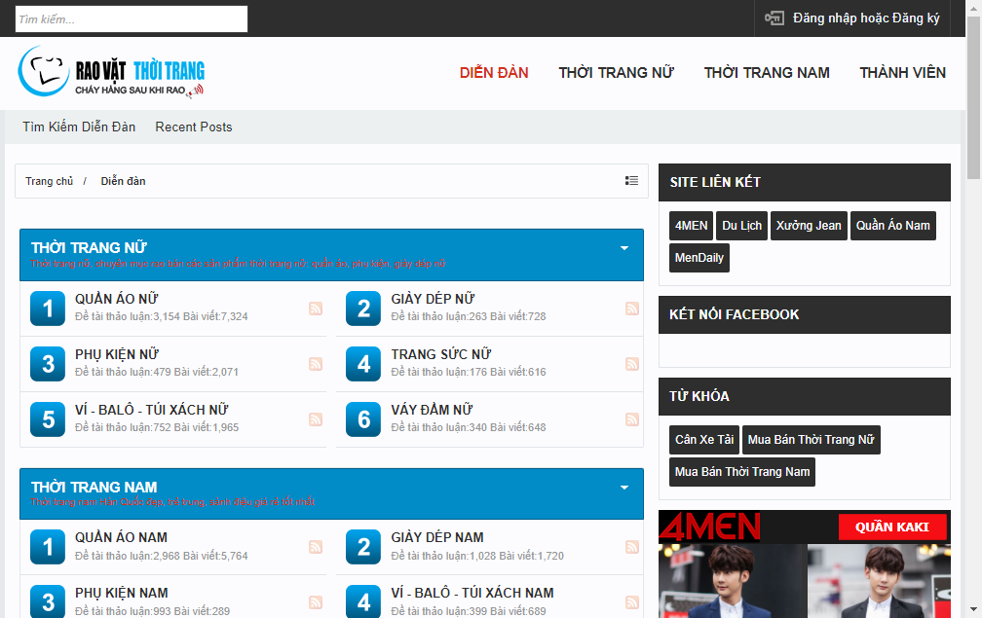
Task: Open the Thời Trang Nam top menu
Action: tap(767, 73)
